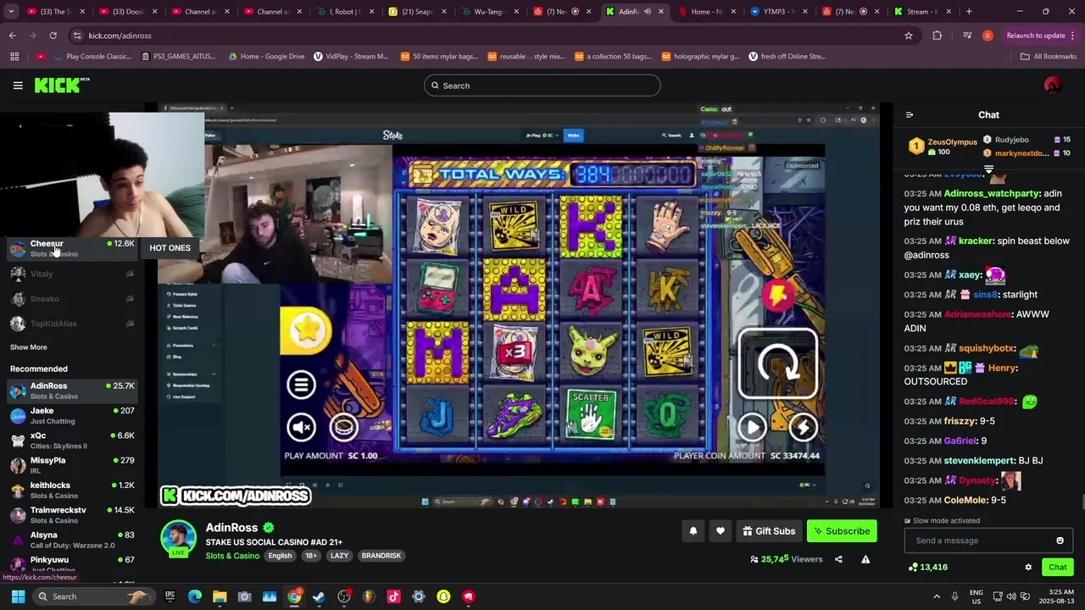The width and height of the screenshot is (1085, 610).
Task: Open the TikTok taskbar icon
Action: pos(393,596)
